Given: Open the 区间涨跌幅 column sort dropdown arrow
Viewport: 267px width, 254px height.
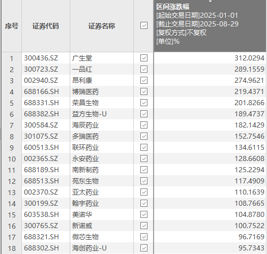Looking at the screenshot, I should tap(211, 2).
